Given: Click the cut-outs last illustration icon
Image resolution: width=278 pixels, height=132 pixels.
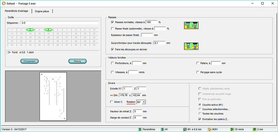Looking at the screenshot, I should (x=191, y=46).
